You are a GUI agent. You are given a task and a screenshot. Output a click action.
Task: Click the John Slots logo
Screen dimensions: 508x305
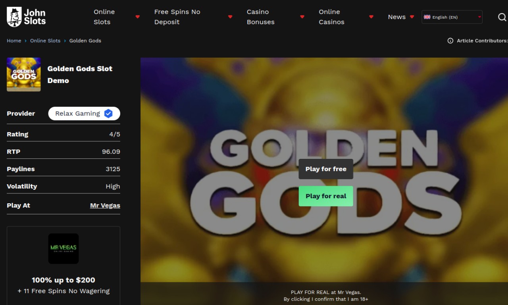tap(26, 17)
